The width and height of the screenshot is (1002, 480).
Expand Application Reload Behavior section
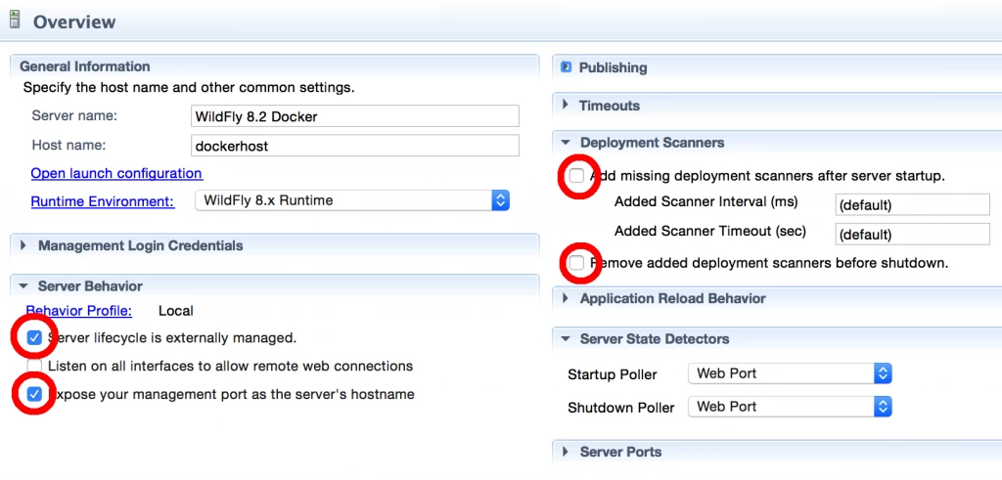click(x=565, y=298)
